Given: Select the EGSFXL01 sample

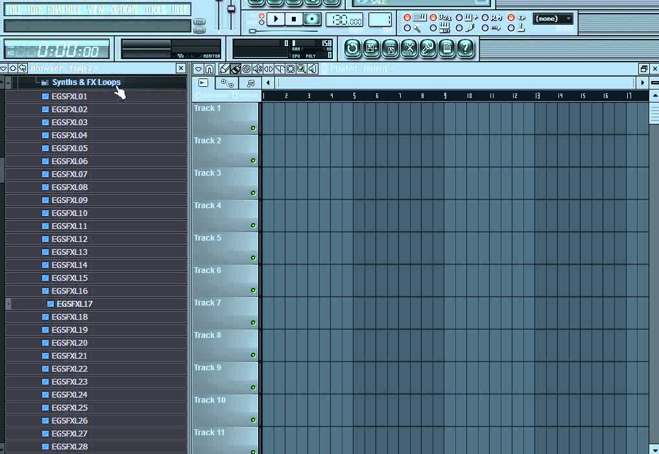Looking at the screenshot, I should click(x=96, y=96).
